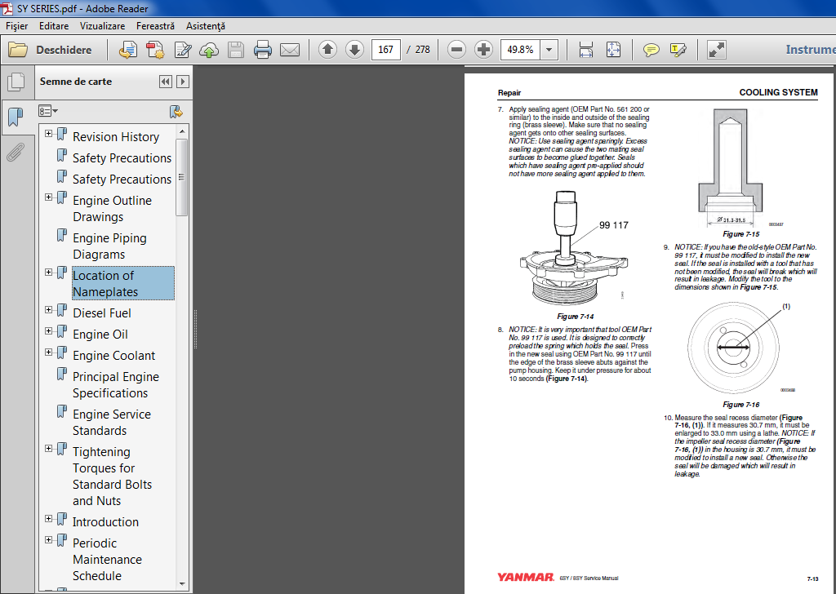
Task: Open the Diesel Fuel bookmark
Action: pos(102,313)
